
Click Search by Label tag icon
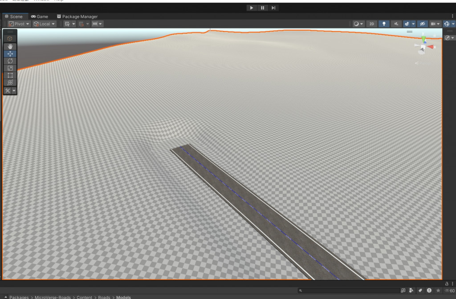coord(420,290)
